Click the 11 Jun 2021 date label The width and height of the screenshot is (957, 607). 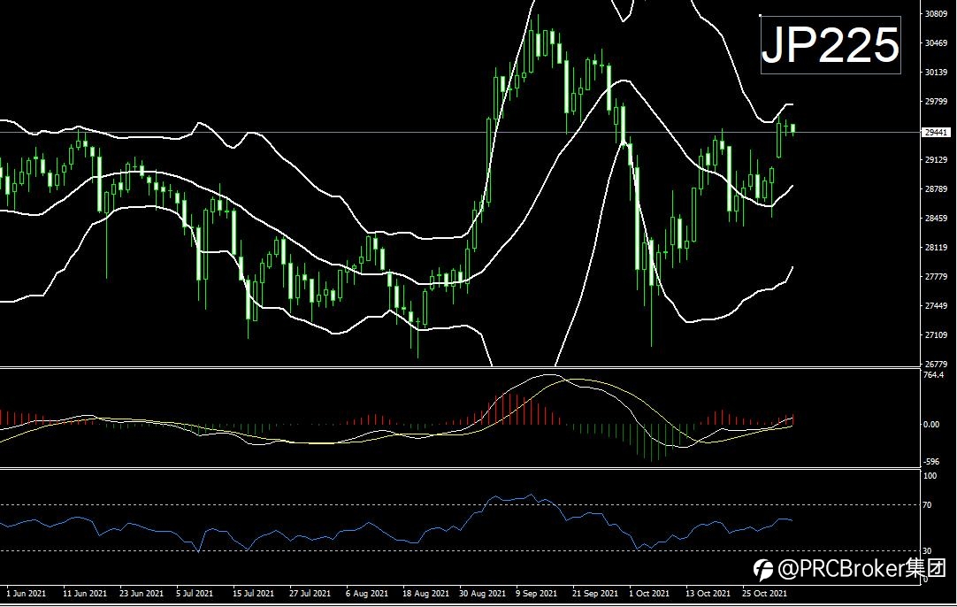pyautogui.click(x=85, y=593)
